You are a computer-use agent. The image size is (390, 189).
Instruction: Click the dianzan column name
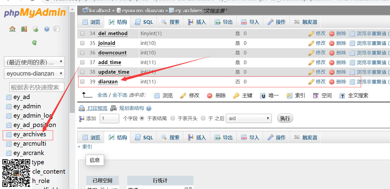coord(108,82)
